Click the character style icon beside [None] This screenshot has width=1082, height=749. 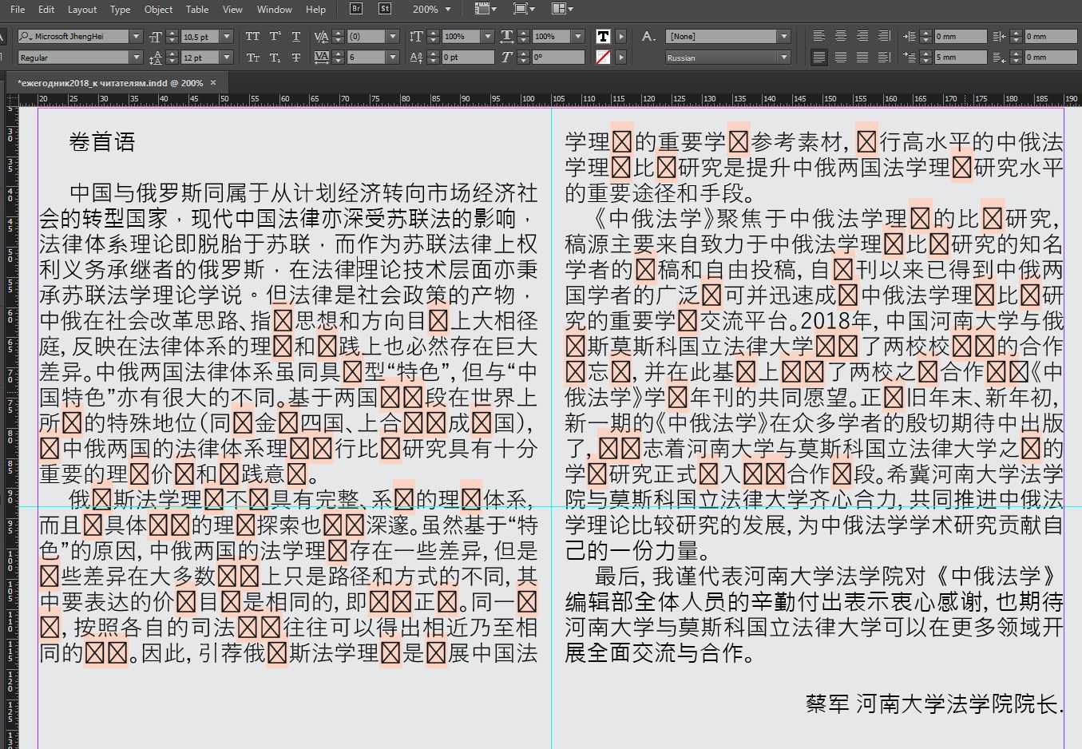coord(648,37)
